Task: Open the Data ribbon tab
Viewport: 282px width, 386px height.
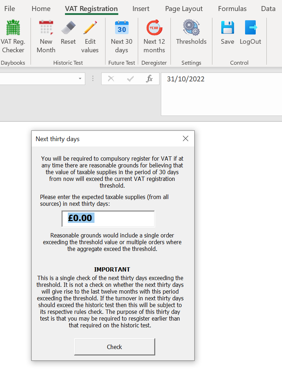Action: coord(268,9)
